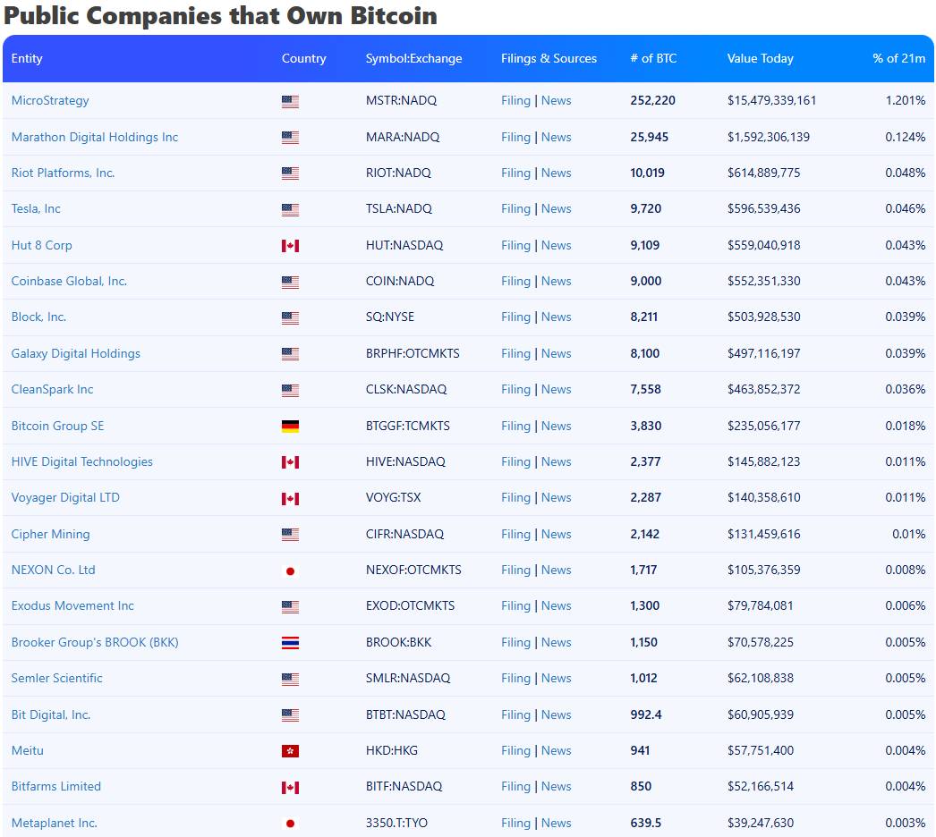Open the News link for Coinbase Global
Image resolution: width=936 pixels, height=837 pixels.
(557, 281)
